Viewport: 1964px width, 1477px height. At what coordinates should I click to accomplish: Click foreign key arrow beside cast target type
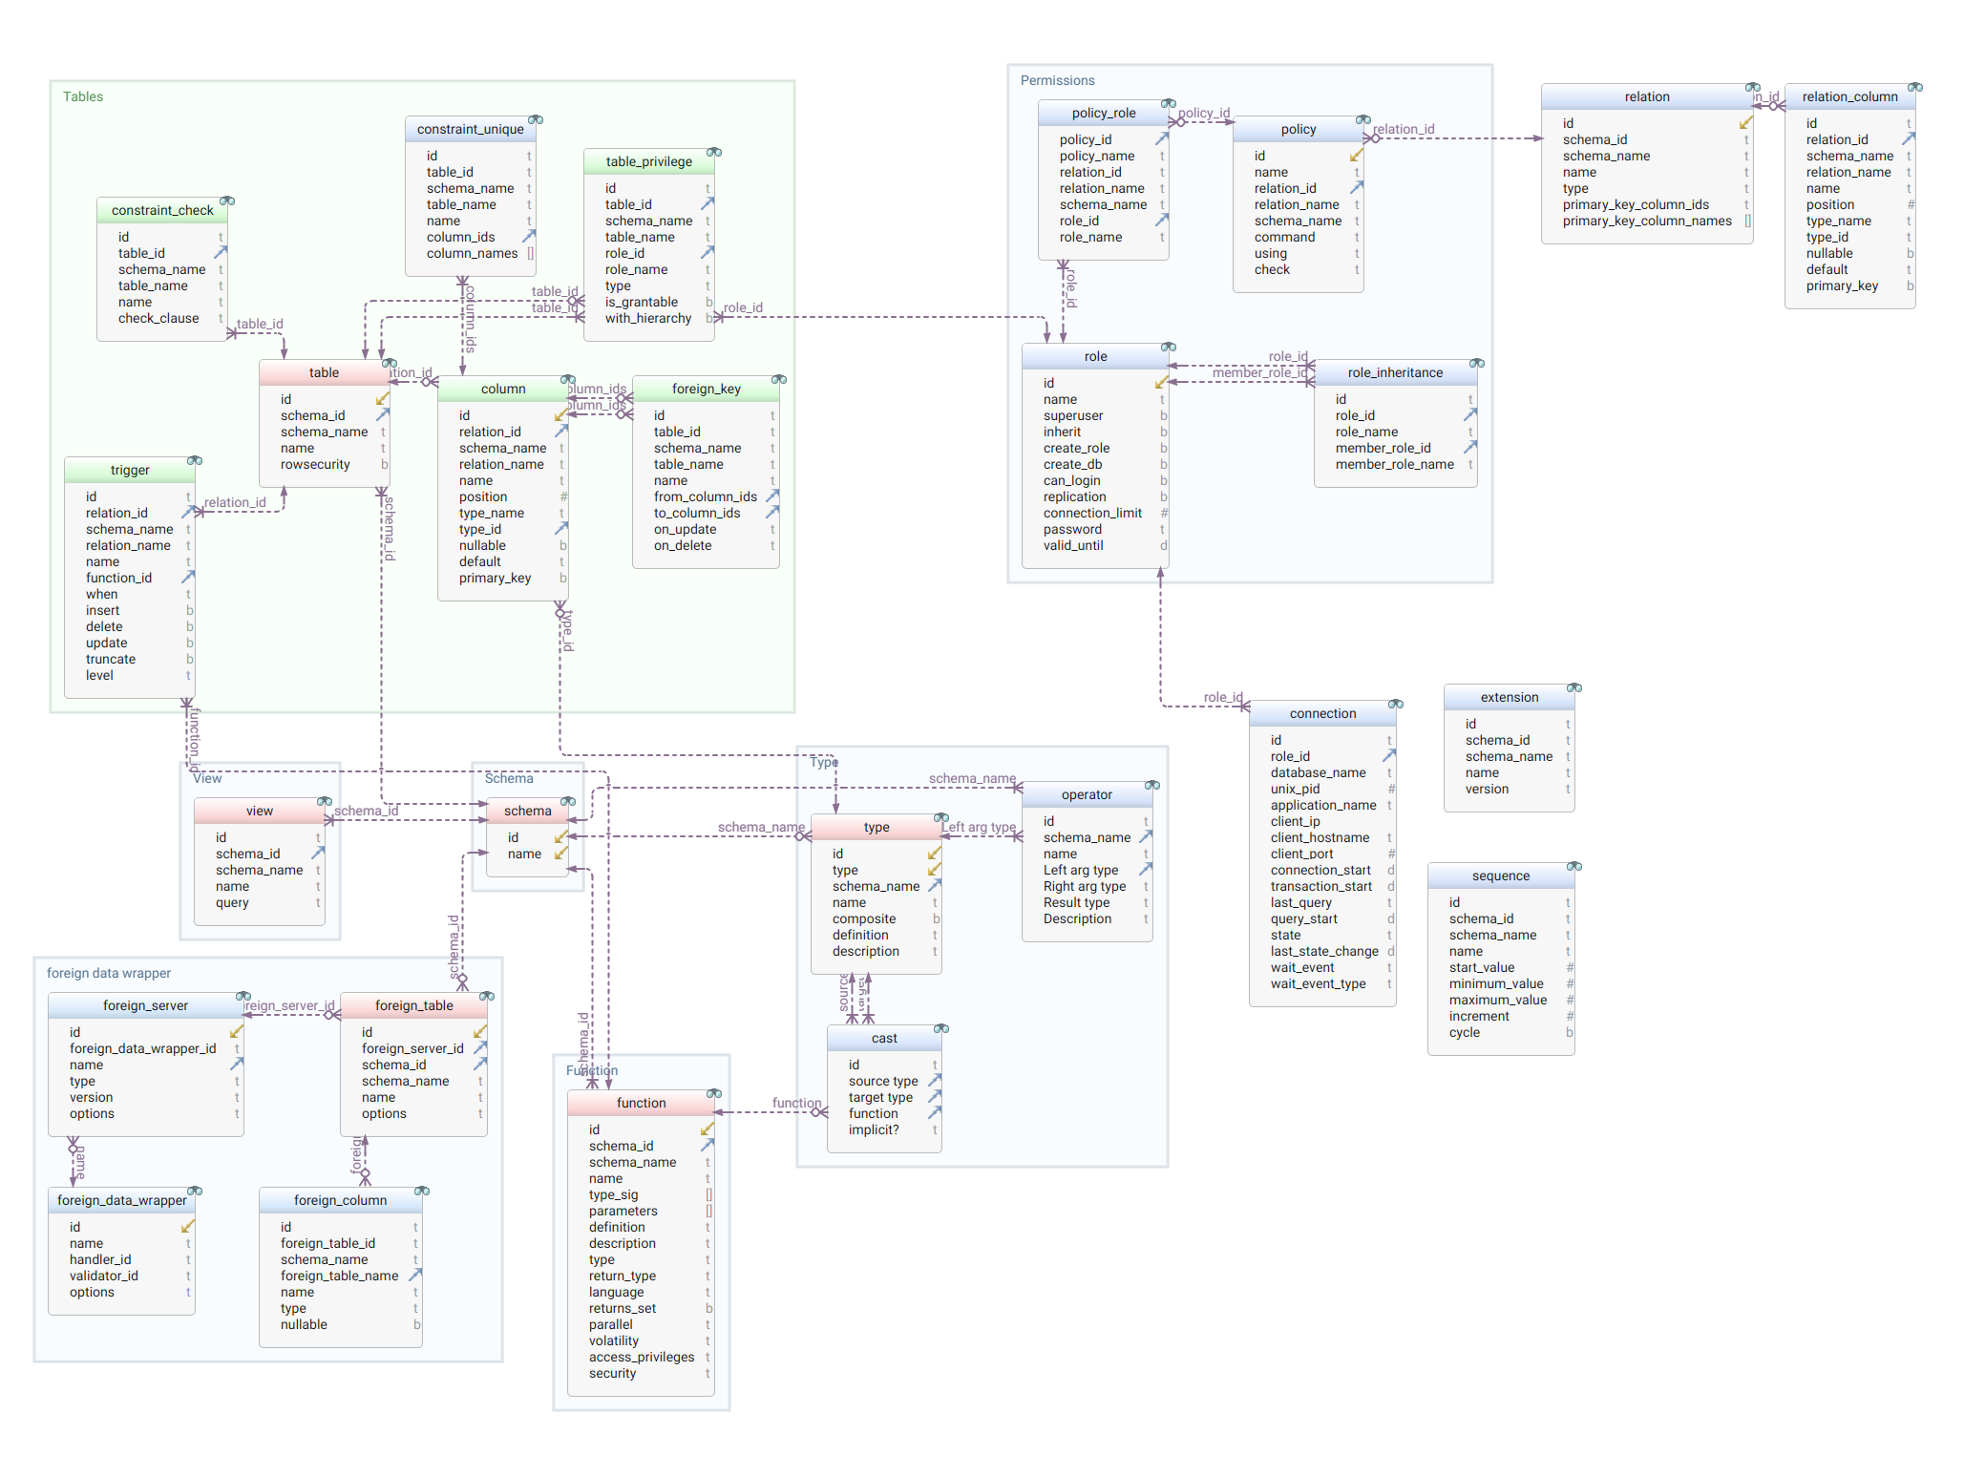[935, 1097]
